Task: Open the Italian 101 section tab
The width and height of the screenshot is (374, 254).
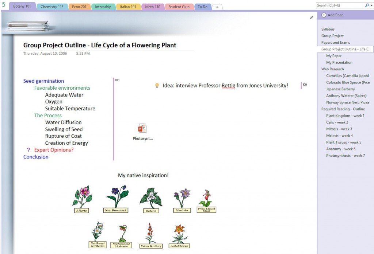Action: pos(128,7)
